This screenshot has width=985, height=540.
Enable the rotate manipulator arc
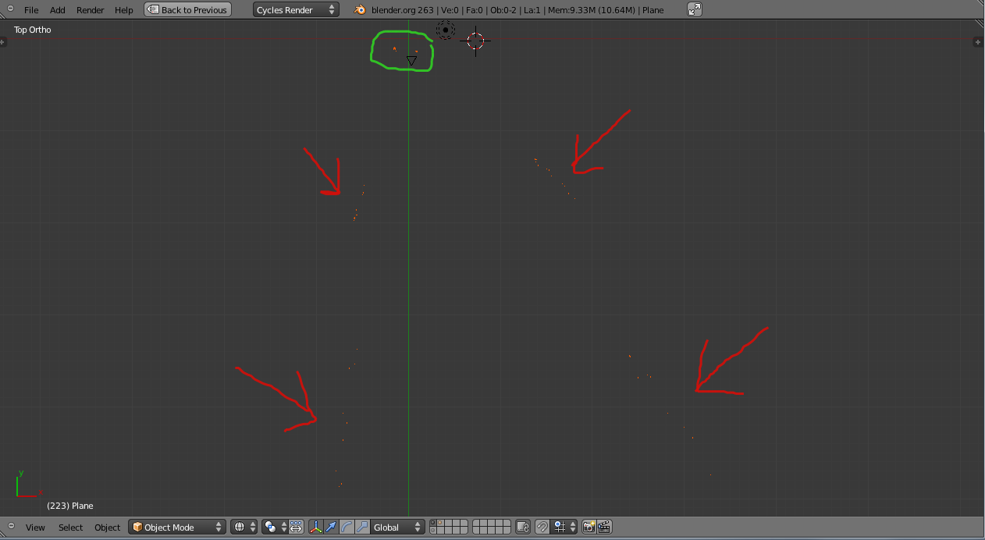(347, 527)
